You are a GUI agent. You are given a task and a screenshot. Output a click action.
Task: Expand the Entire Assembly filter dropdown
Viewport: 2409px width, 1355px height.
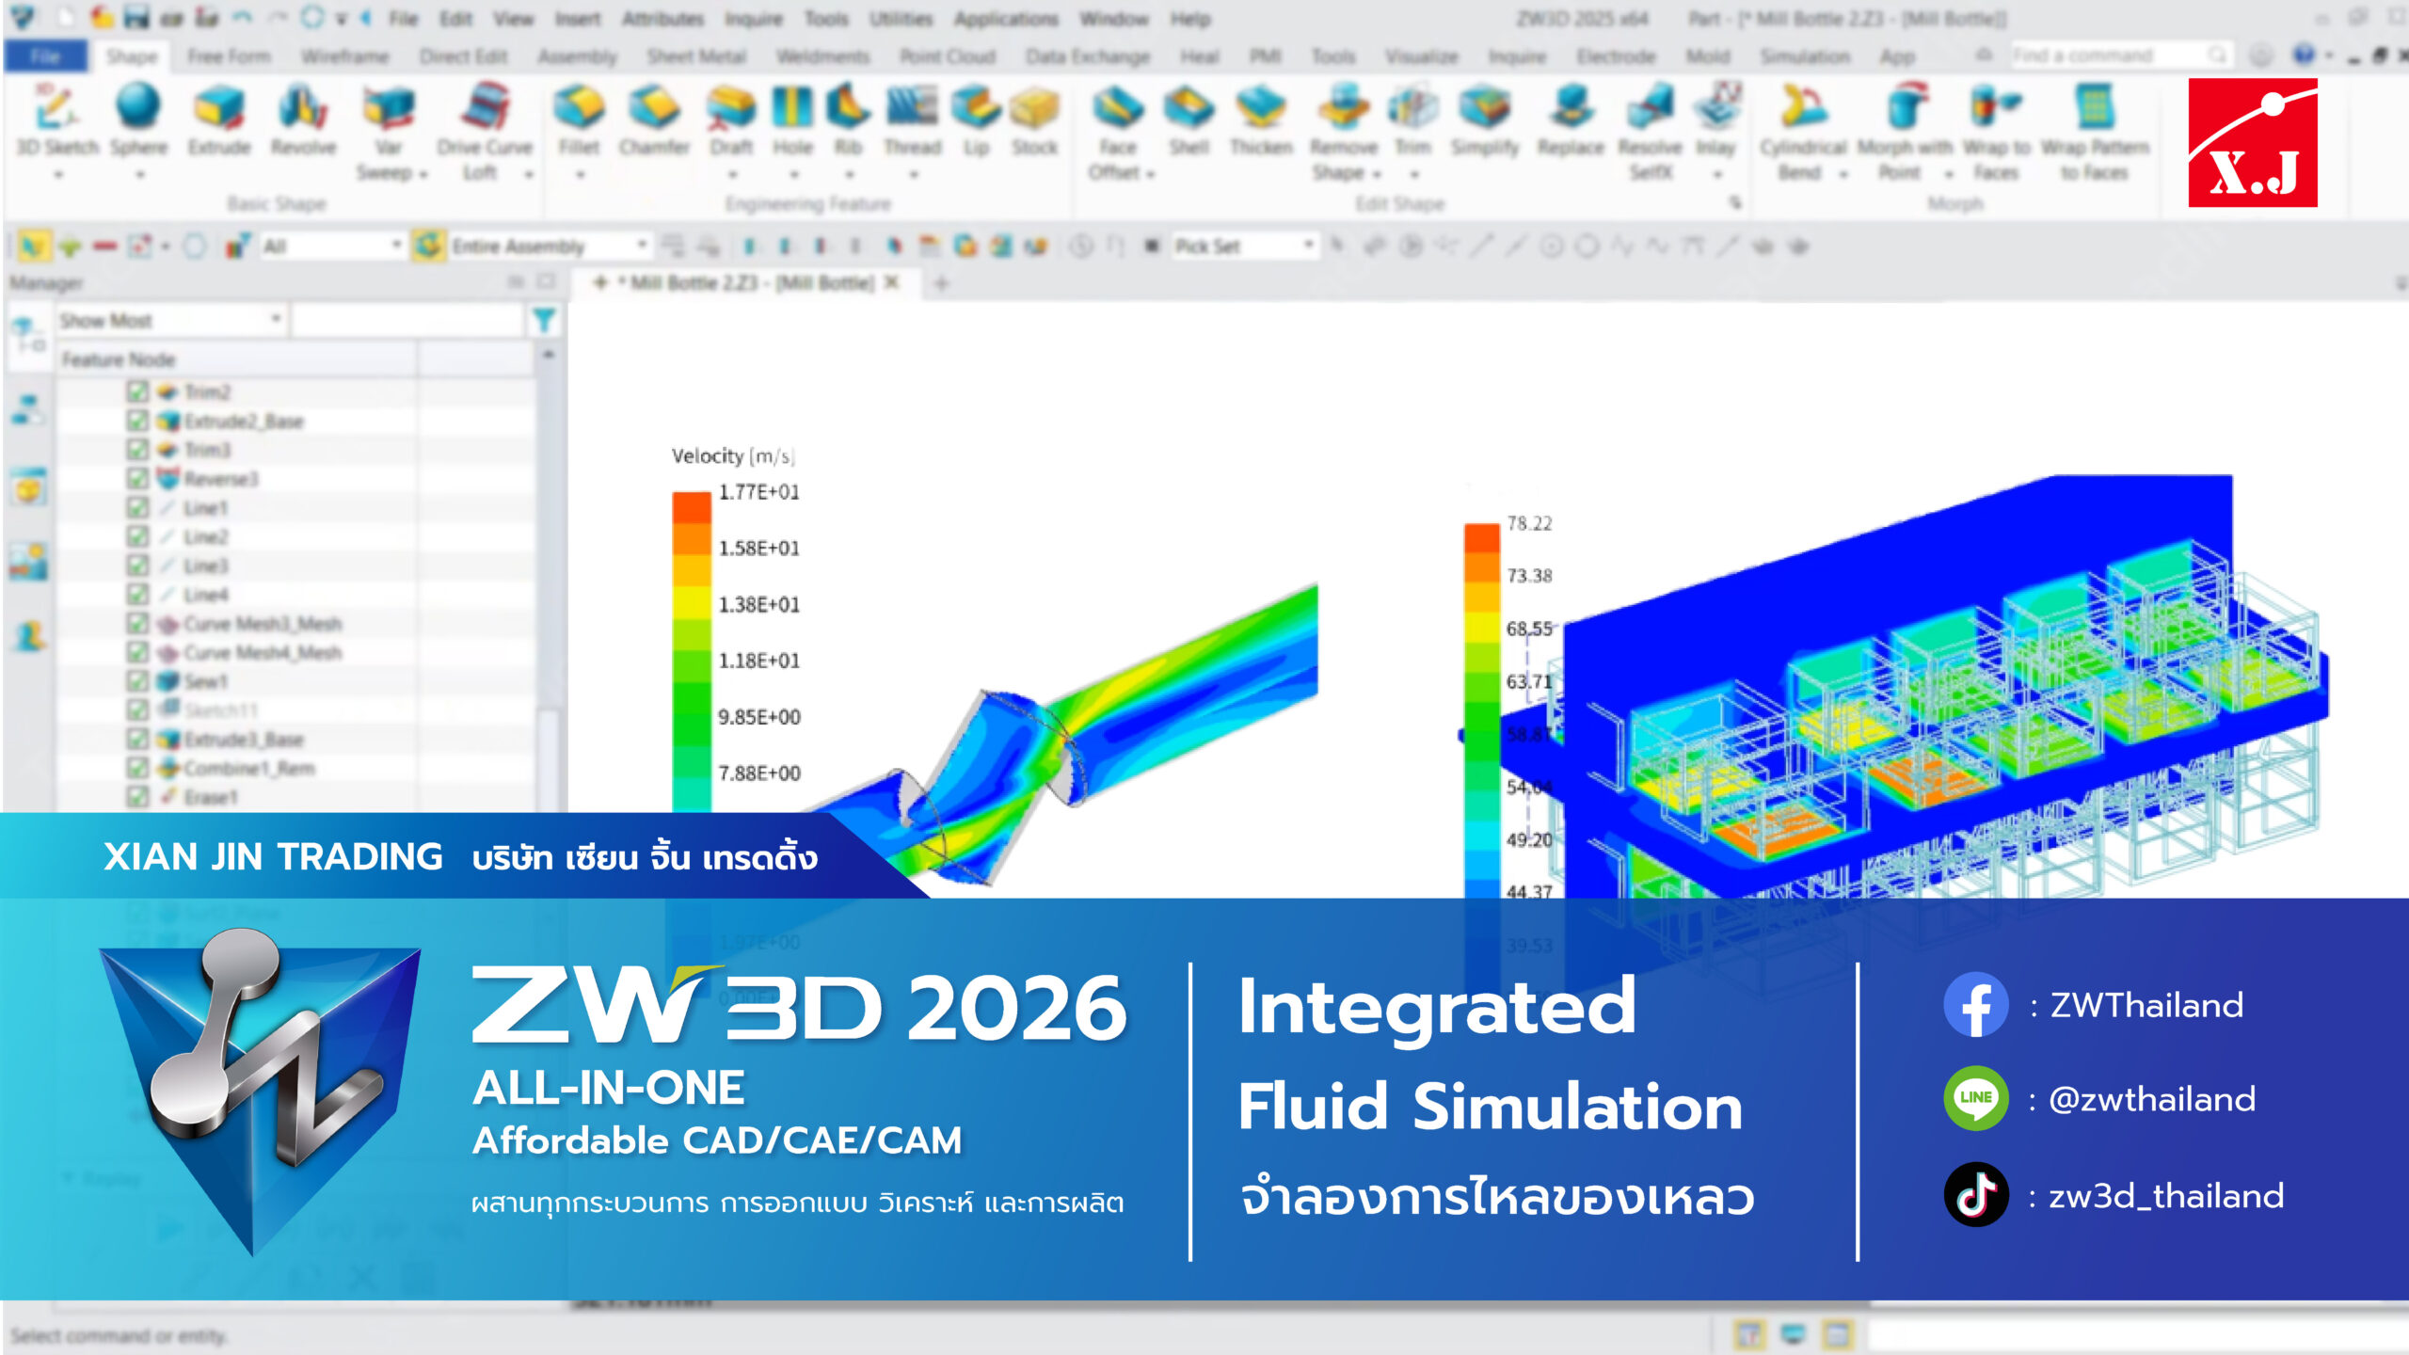642,246
